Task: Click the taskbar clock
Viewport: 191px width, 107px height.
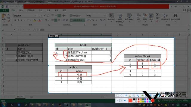Action: [x=185, y=105]
